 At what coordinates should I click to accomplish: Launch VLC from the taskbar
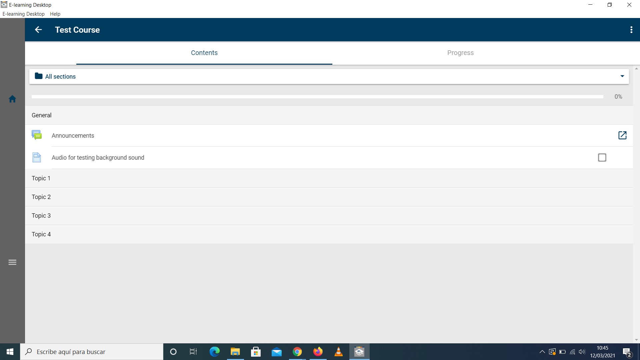[x=338, y=352]
